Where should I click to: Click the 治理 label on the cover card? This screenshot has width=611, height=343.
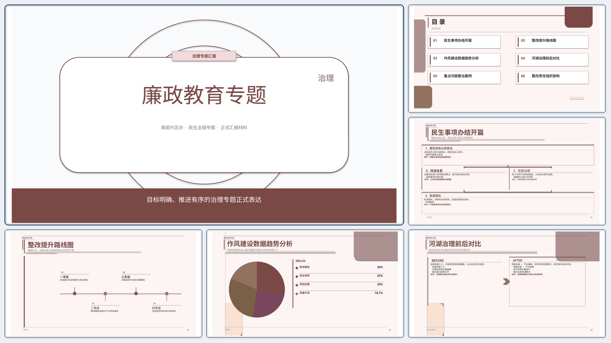click(326, 78)
